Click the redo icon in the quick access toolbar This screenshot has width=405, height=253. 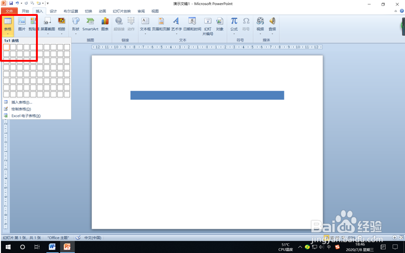[26, 3]
